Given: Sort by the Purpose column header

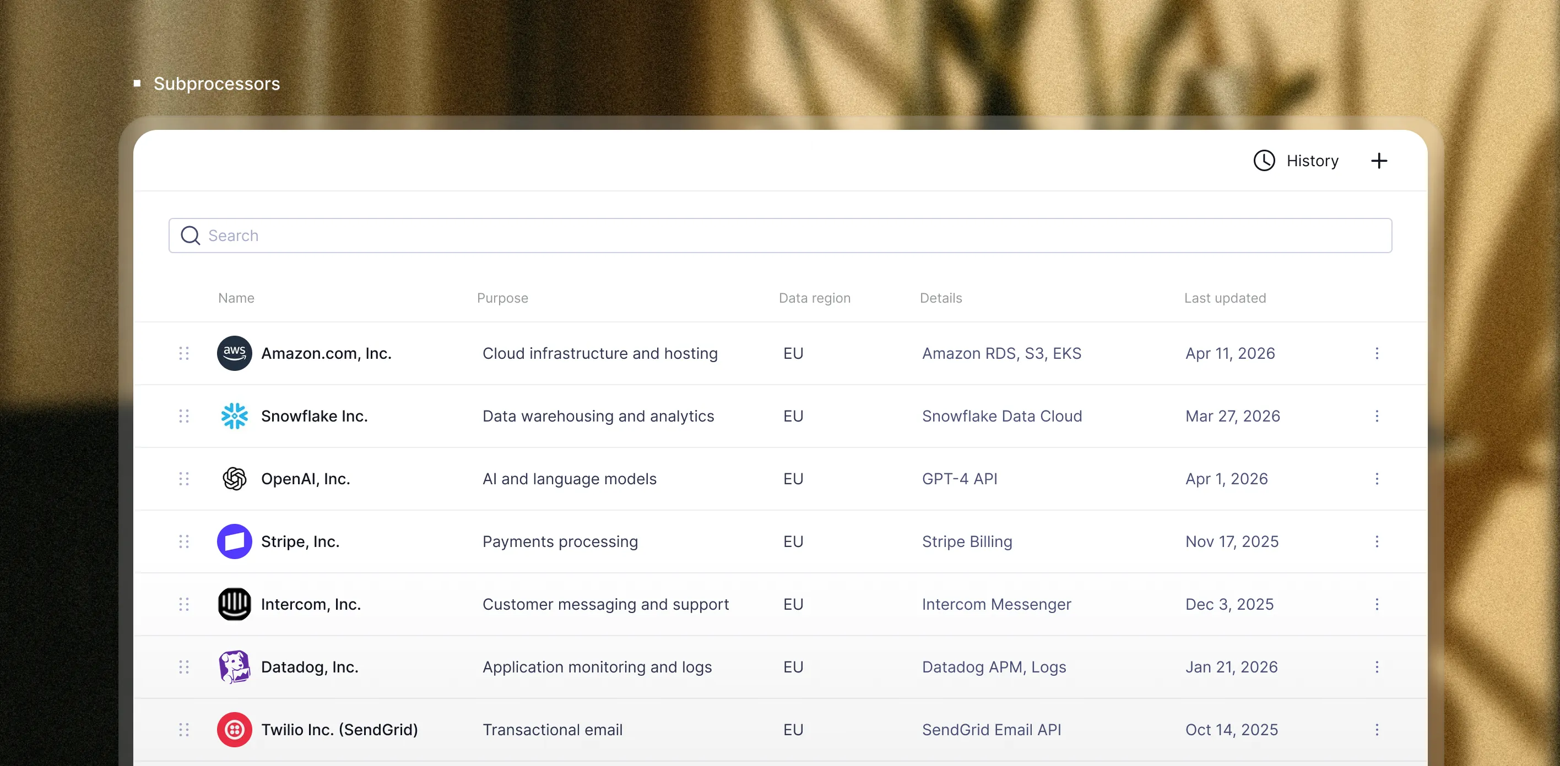Looking at the screenshot, I should click(502, 298).
